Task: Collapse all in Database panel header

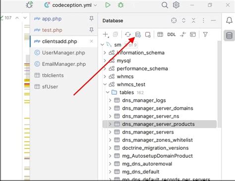Action: 193,21
